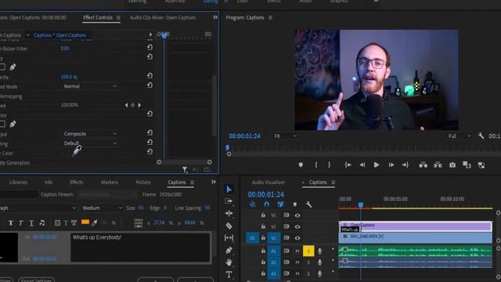
Task: Insert music note symbol in caption
Action: tap(41, 222)
